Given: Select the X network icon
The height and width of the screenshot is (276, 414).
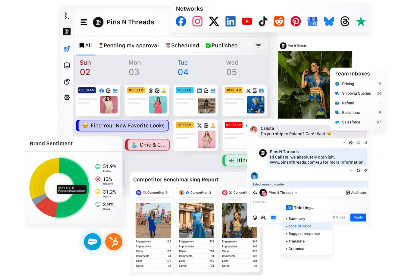Looking at the screenshot, I should 214,21.
